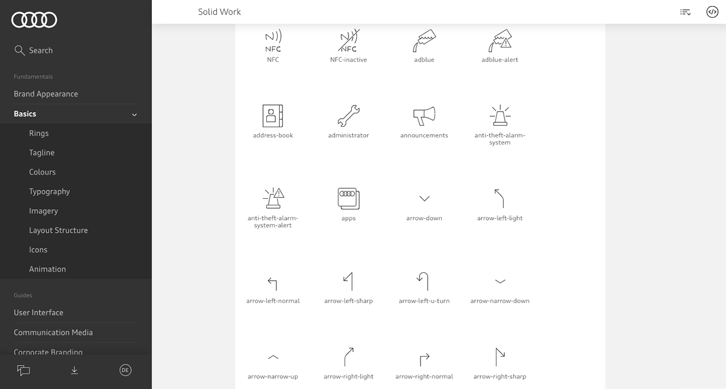Image resolution: width=726 pixels, height=389 pixels.
Task: Collapse the Basics section chevron
Action: pyautogui.click(x=134, y=114)
